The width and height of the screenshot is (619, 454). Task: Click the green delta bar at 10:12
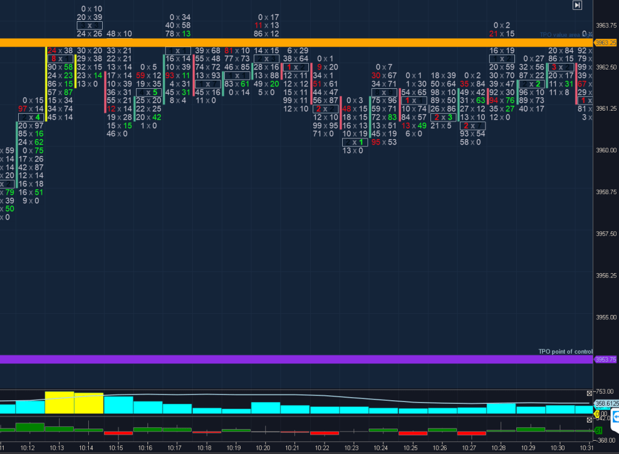[x=30, y=427]
